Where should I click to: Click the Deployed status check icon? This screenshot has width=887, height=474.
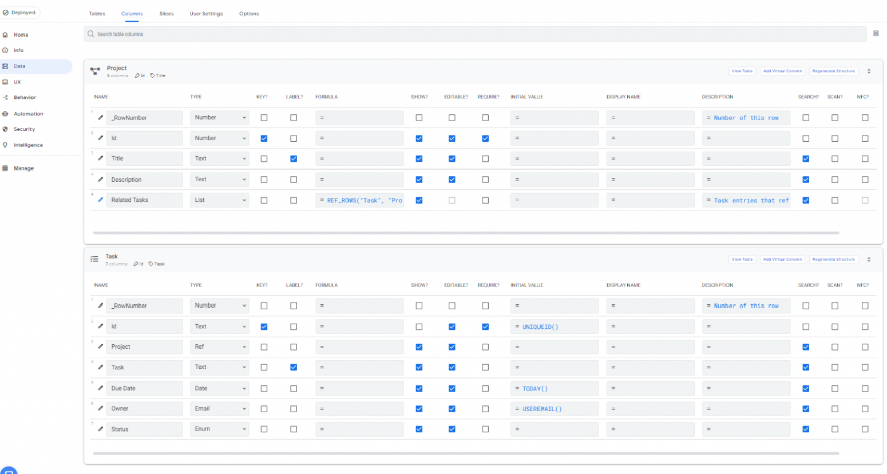pyautogui.click(x=6, y=13)
